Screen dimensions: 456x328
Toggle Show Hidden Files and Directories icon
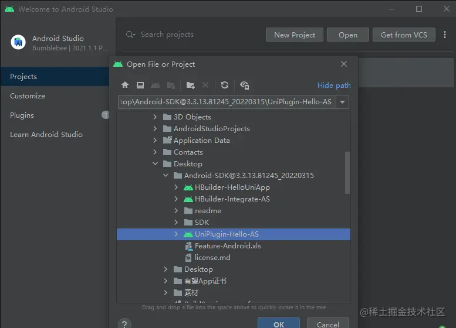coord(244,86)
